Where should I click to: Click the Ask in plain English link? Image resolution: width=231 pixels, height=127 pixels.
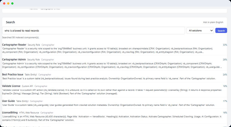coord(213,22)
